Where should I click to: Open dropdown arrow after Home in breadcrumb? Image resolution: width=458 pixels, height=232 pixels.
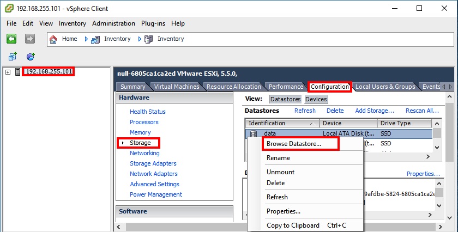pyautogui.click(x=86, y=39)
